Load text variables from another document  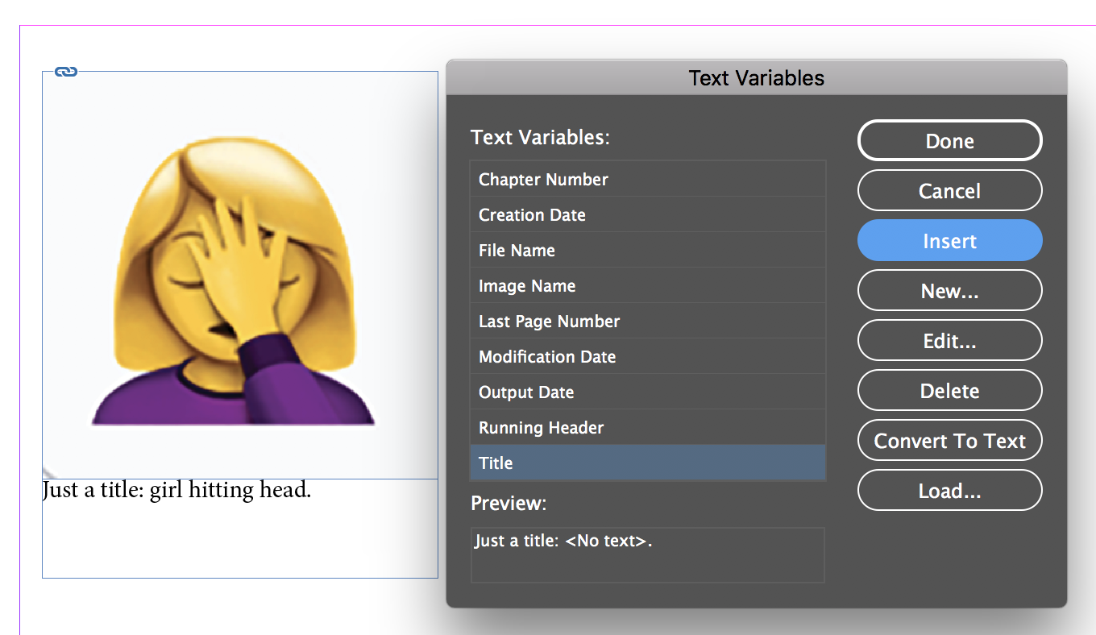tap(949, 491)
